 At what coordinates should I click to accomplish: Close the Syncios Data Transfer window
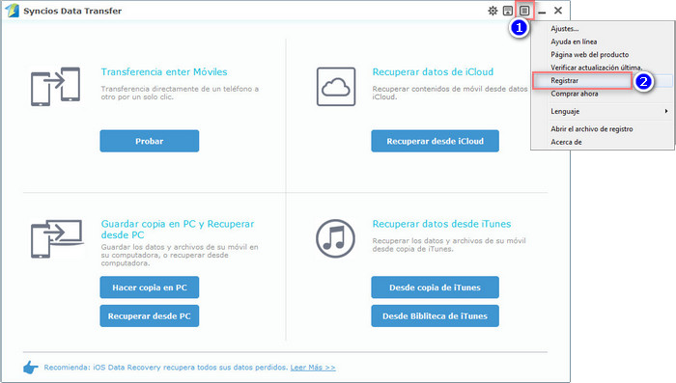pyautogui.click(x=558, y=11)
